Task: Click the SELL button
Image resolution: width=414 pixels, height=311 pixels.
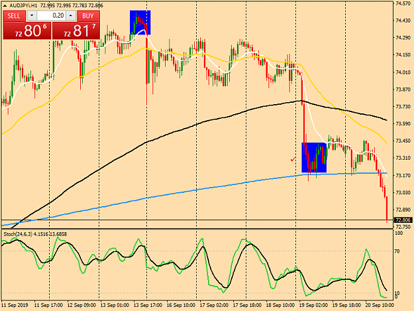Action: click(14, 16)
